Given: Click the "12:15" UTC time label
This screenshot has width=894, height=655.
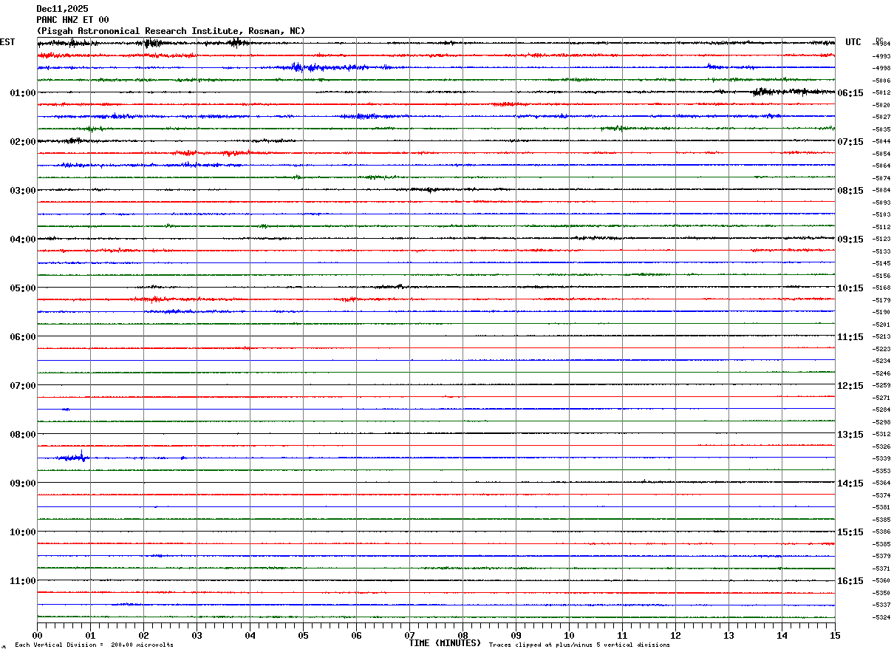Looking at the screenshot, I should (x=850, y=386).
